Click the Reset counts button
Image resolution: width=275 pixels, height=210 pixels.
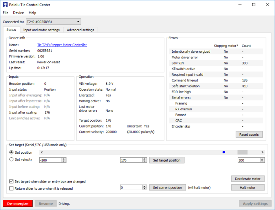point(249,135)
